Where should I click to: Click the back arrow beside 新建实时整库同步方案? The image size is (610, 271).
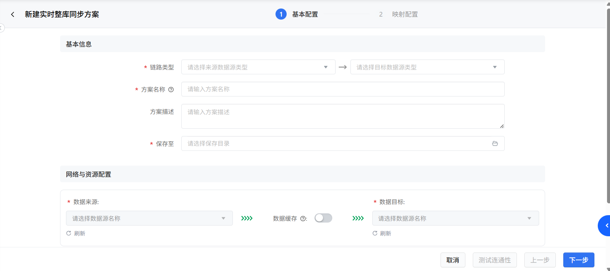pos(13,14)
